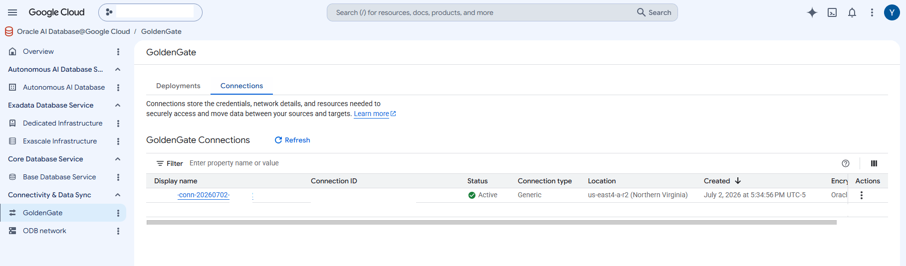The height and width of the screenshot is (266, 906).
Task: Open Gemini AI sparkle assistant
Action: 812,12
